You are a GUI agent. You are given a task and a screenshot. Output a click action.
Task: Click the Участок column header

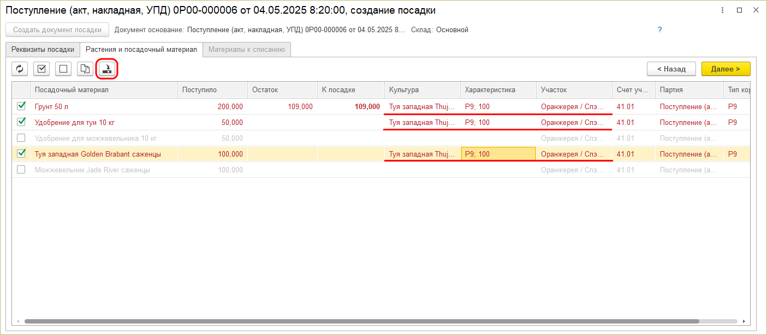click(574, 90)
